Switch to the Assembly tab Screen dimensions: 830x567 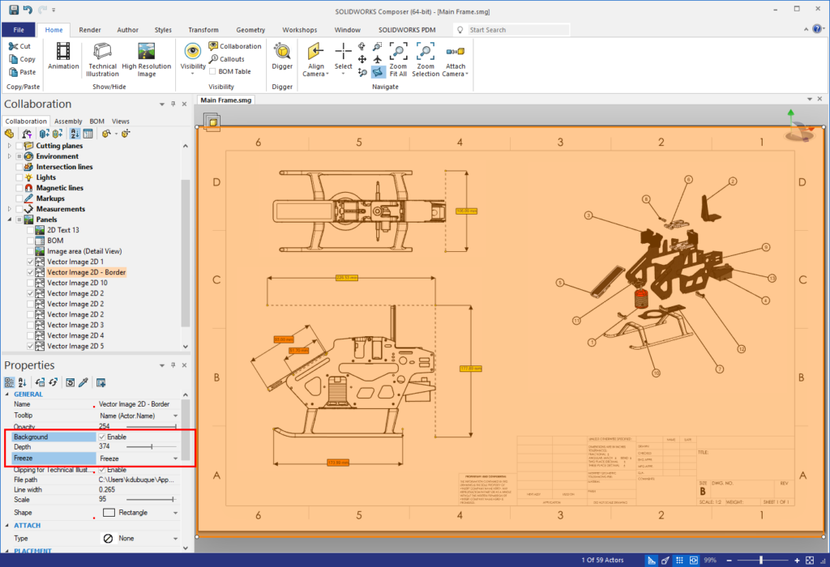coord(68,121)
